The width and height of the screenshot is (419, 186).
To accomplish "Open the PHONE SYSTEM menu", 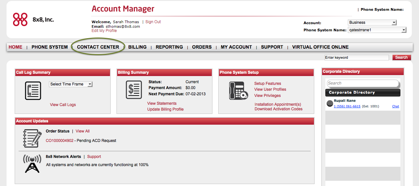I will (x=50, y=47).
